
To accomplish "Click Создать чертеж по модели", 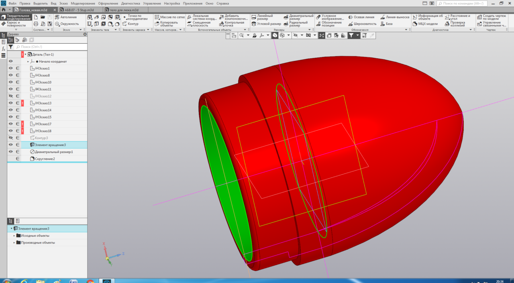I will [x=491, y=17].
